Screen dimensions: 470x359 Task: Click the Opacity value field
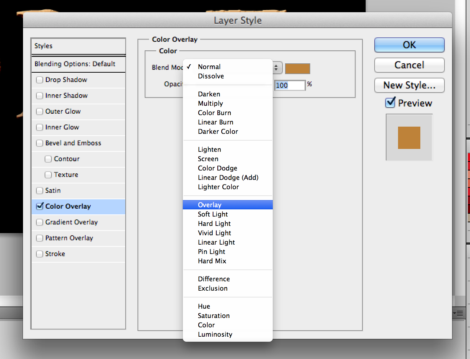click(x=290, y=85)
